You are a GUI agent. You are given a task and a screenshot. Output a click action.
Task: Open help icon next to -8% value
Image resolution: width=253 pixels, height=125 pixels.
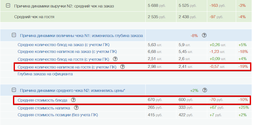tap(204, 35)
